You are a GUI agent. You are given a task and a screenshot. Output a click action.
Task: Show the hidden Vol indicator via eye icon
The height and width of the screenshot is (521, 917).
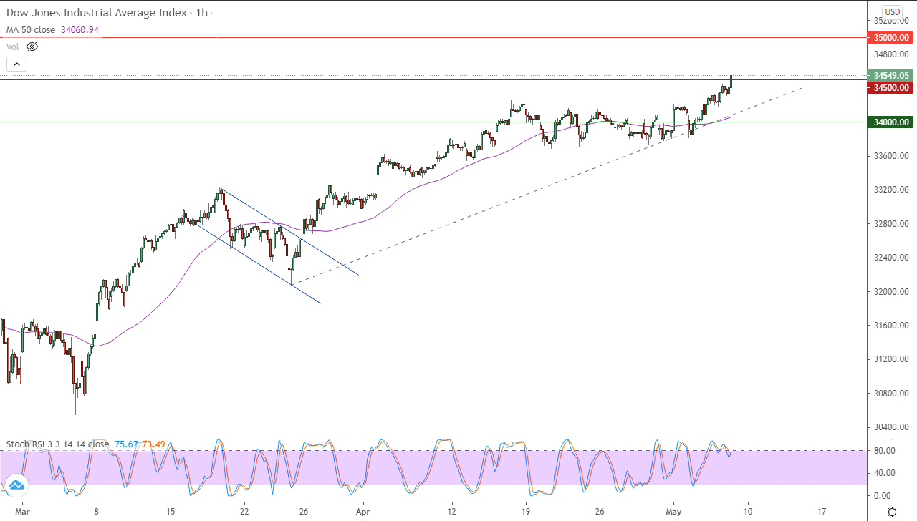click(x=32, y=47)
